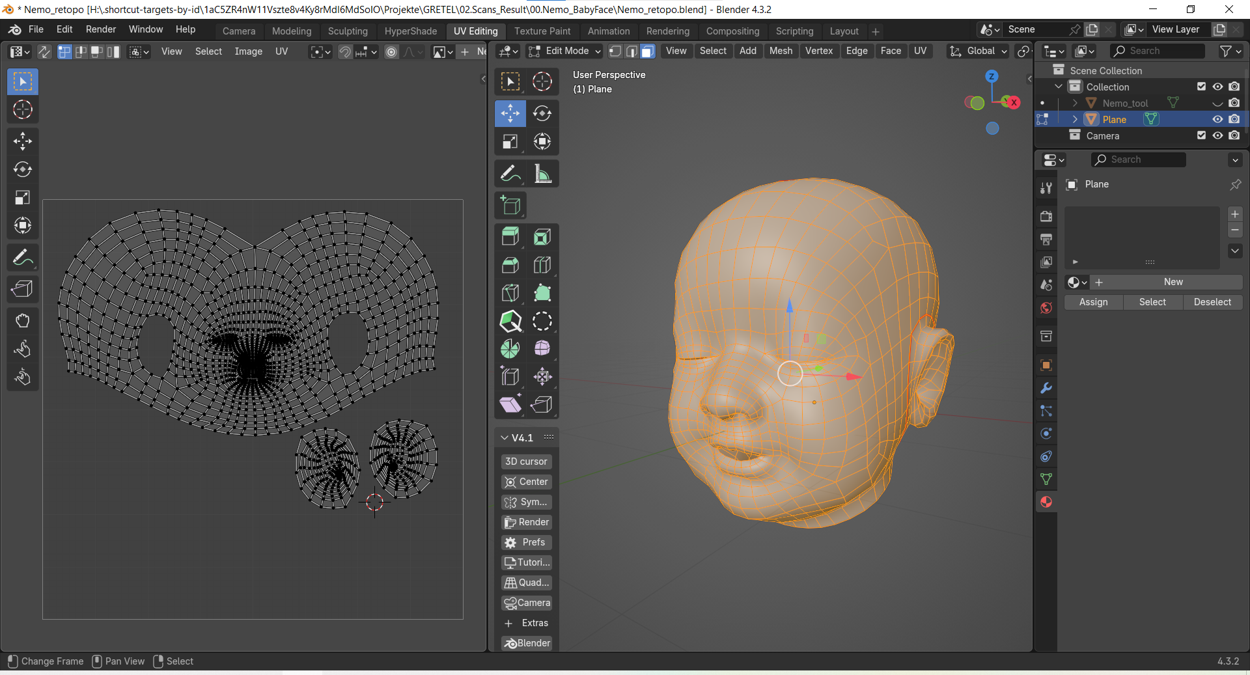Viewport: 1250px width, 675px height.
Task: Click the Assign material button
Action: 1093,302
